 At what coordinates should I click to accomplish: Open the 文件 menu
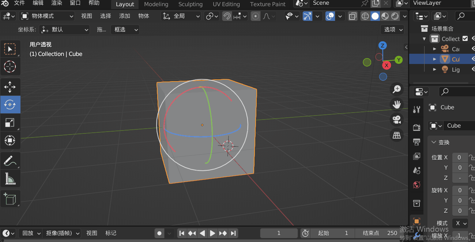(x=19, y=3)
